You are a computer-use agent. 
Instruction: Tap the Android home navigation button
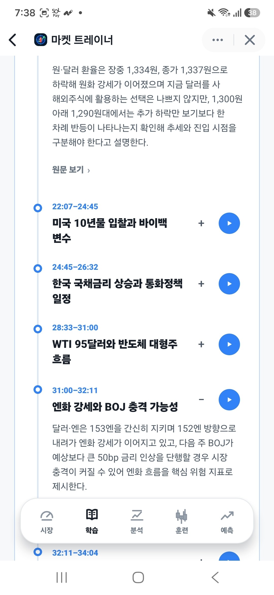point(138,577)
